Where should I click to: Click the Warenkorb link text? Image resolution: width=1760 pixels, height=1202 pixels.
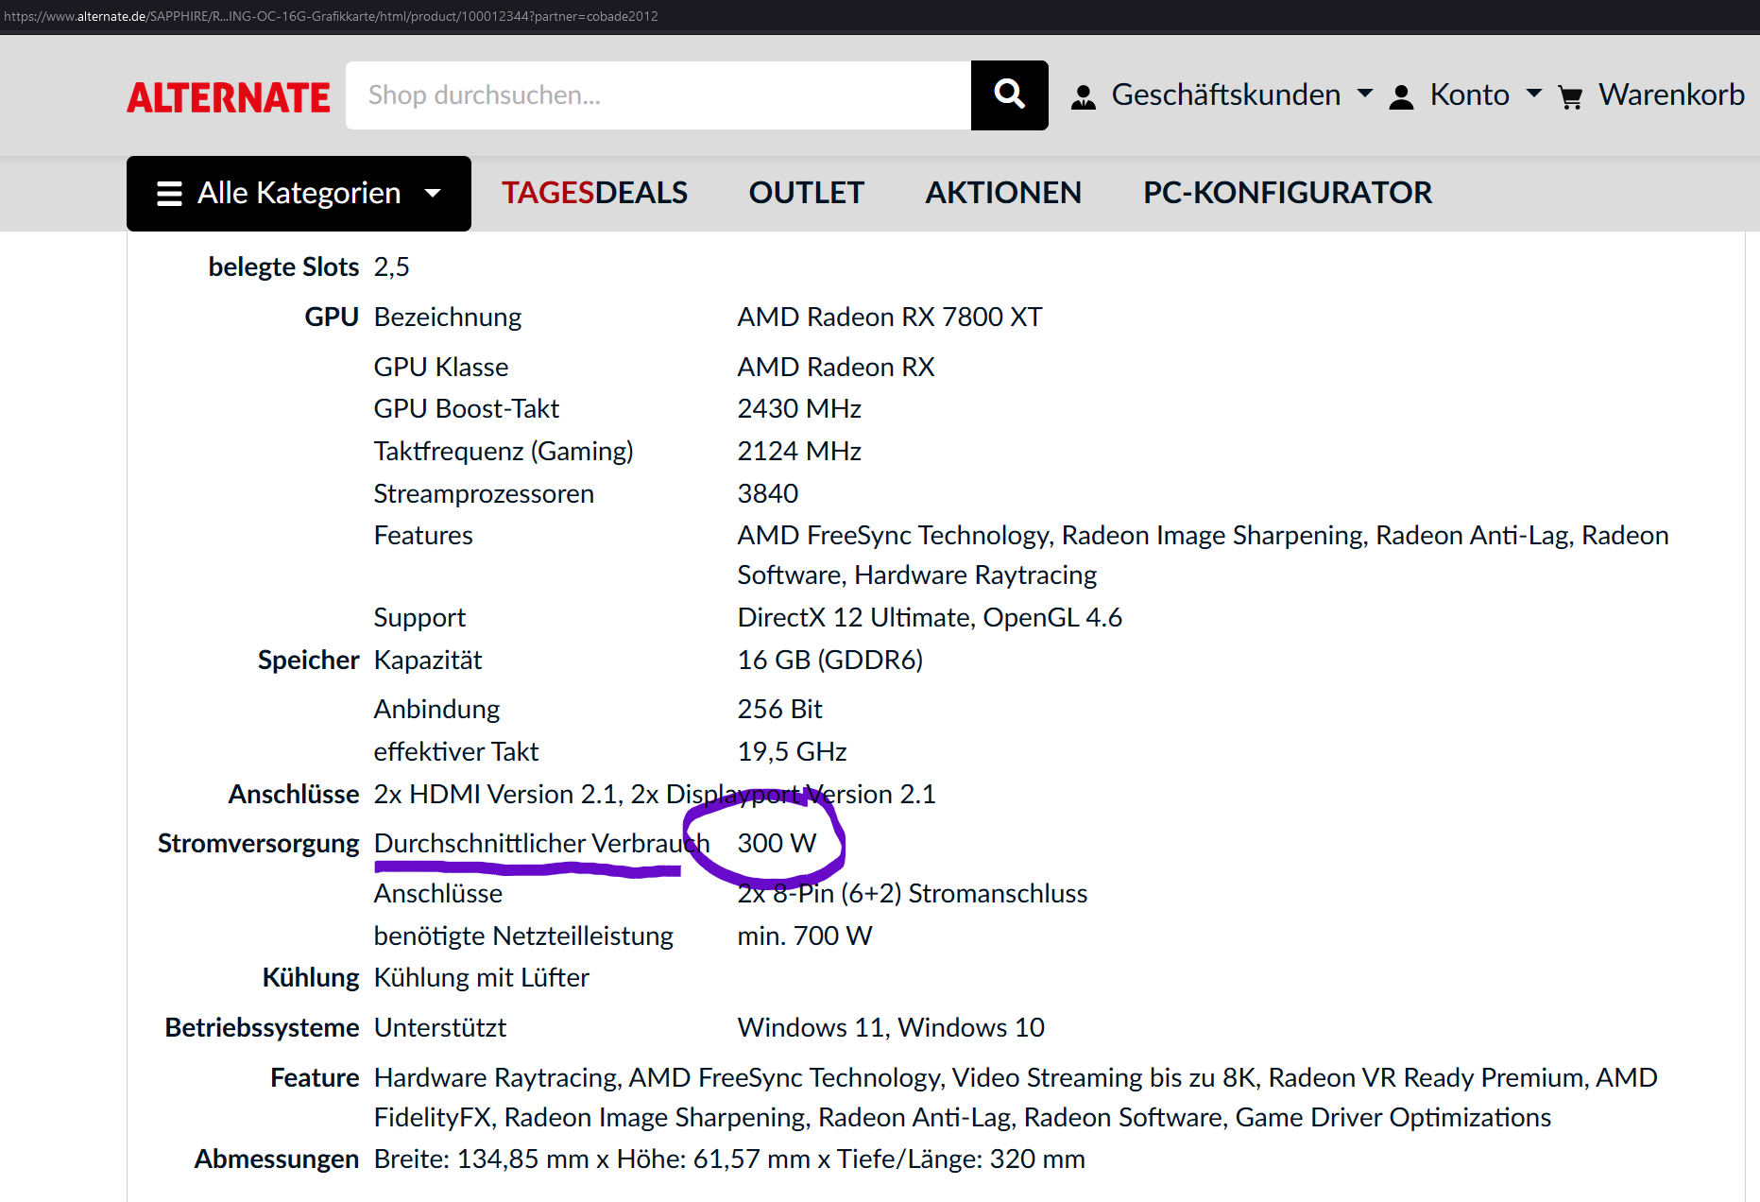click(1671, 94)
